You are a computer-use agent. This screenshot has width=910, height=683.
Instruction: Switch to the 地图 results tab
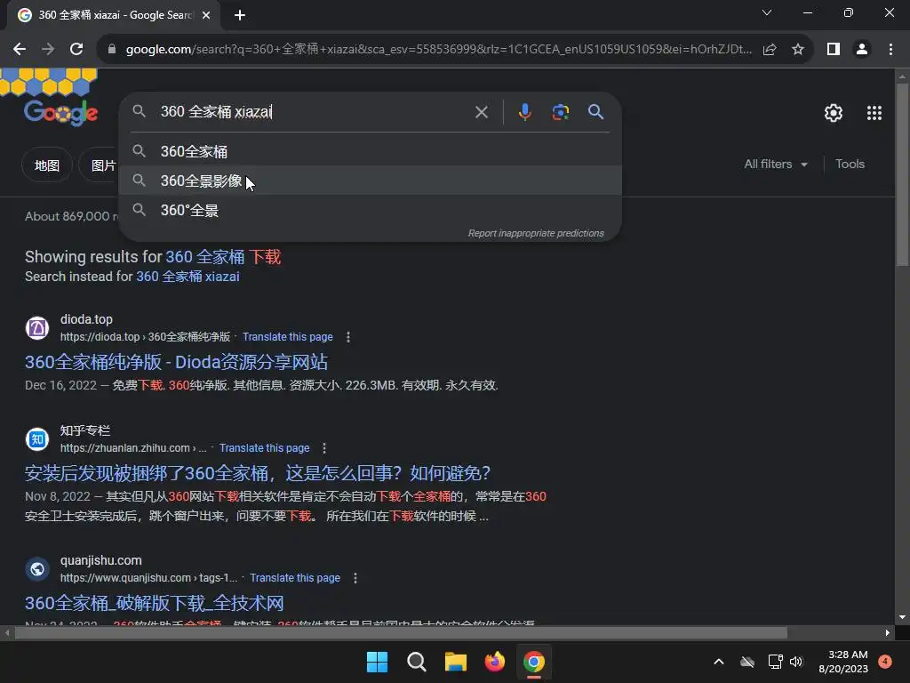pos(47,165)
